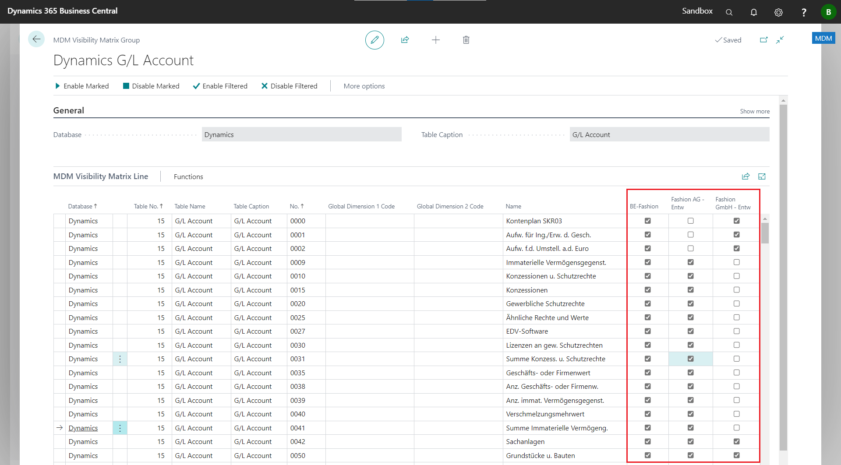
Task: Open page in new window icon
Action: pos(763,40)
